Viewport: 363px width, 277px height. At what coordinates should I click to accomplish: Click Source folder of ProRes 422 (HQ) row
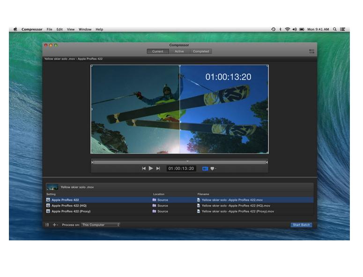click(160, 206)
